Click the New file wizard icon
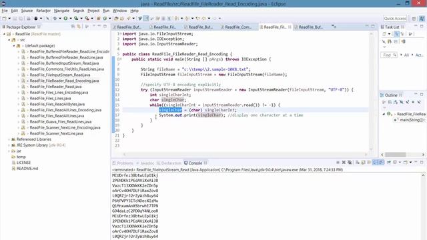Screen dimensions: 427x240 coord(4,18)
